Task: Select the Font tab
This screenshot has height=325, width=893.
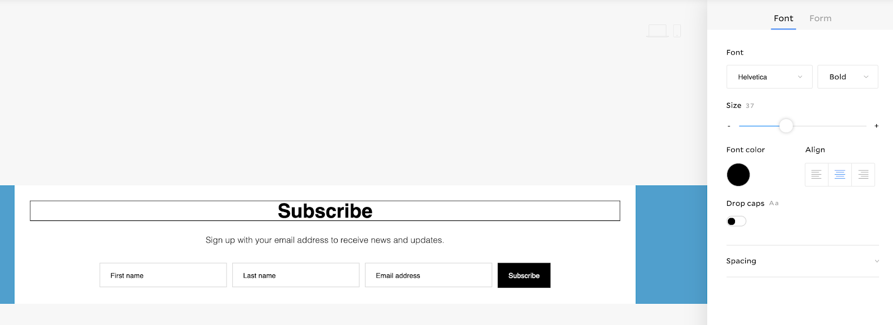Action: pos(784,18)
